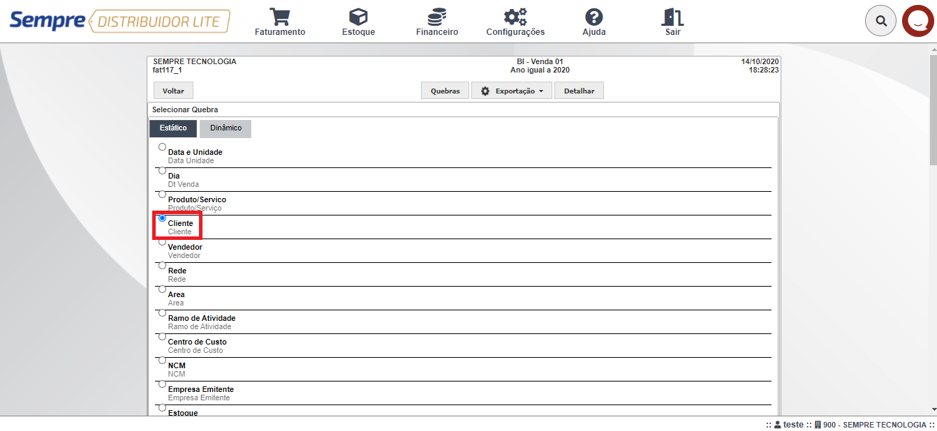937x431 pixels.
Task: Switch to the Dinâmico tab
Action: 226,128
